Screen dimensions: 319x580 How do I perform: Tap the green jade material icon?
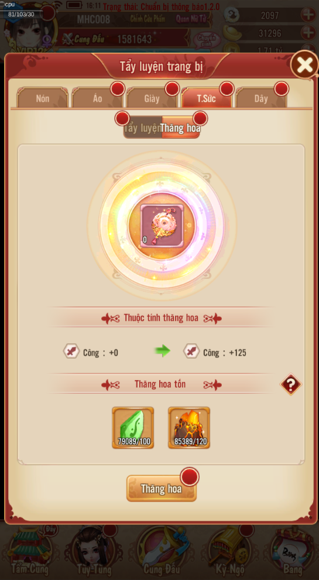[133, 428]
